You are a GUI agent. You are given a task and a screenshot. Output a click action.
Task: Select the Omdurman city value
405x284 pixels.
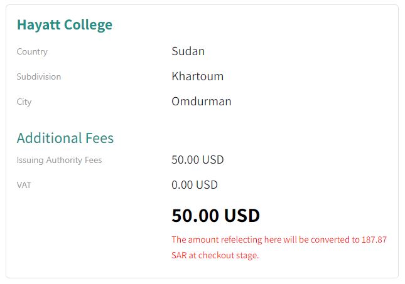point(201,102)
